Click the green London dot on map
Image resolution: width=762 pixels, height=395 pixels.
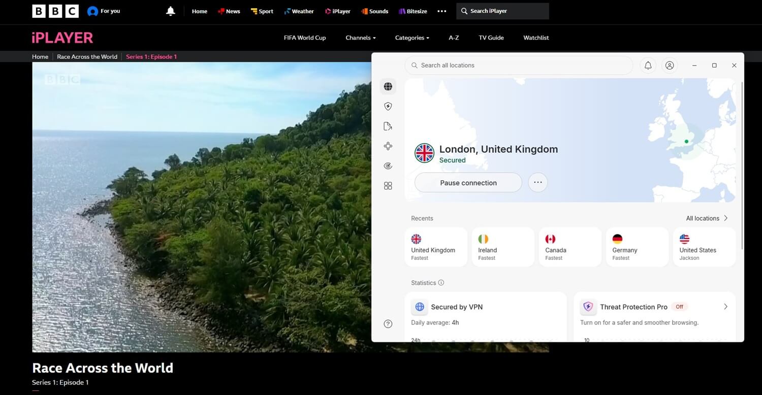[x=686, y=142]
